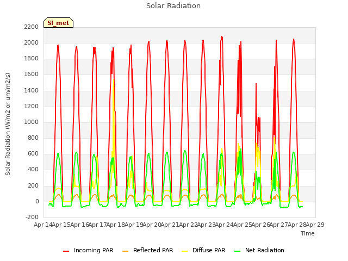Click the Apr 20 x-axis tick label
The image size is (348, 261).
[152, 225]
